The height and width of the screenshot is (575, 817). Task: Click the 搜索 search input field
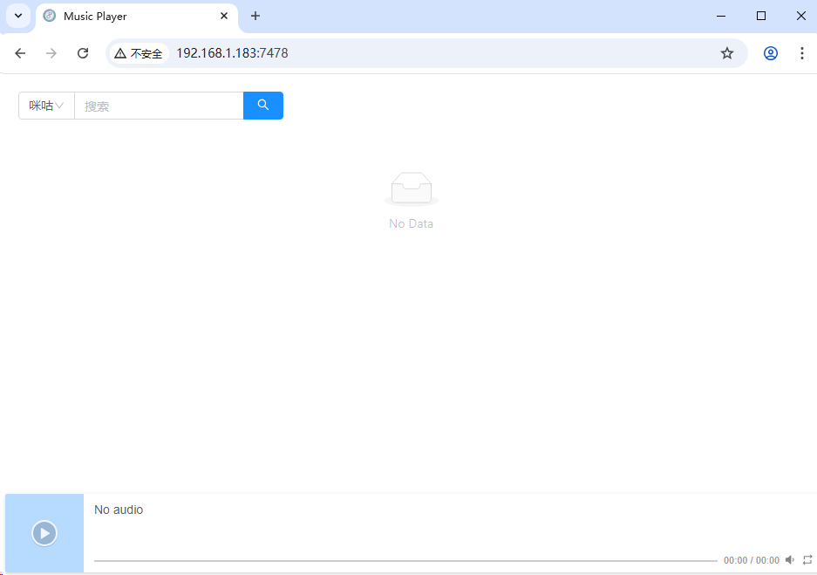point(158,106)
